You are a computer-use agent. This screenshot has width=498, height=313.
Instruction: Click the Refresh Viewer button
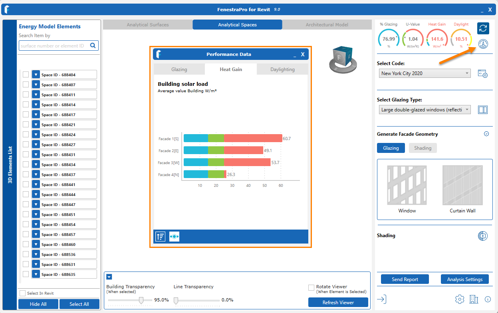click(338, 303)
